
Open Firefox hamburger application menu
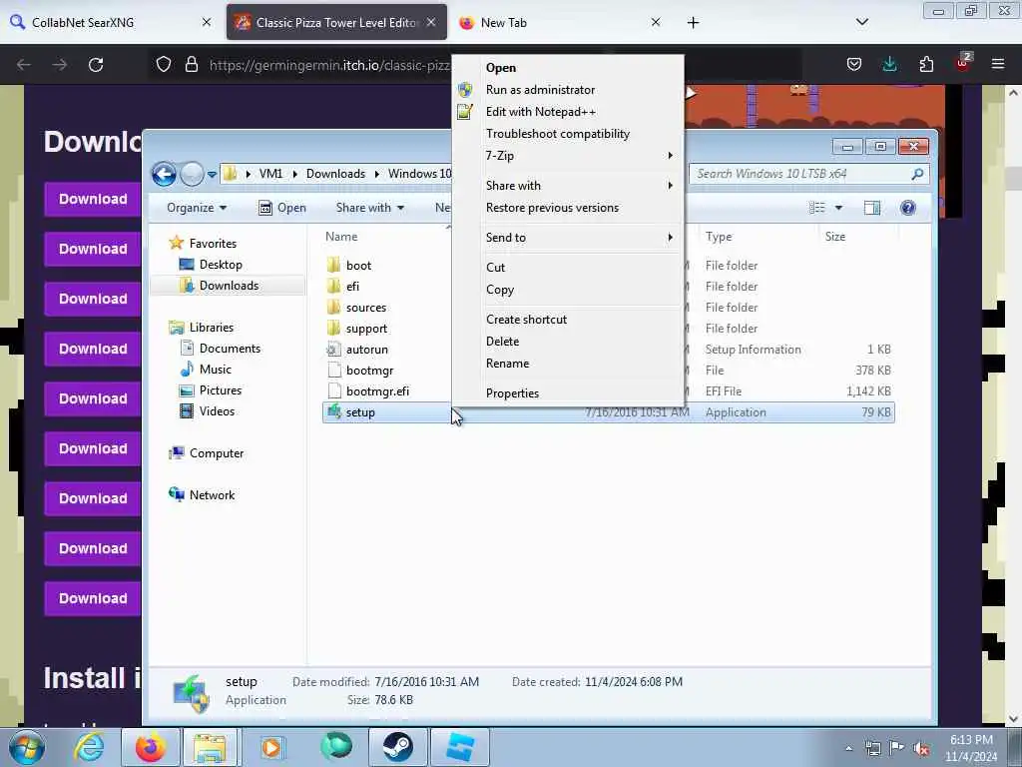[997, 64]
